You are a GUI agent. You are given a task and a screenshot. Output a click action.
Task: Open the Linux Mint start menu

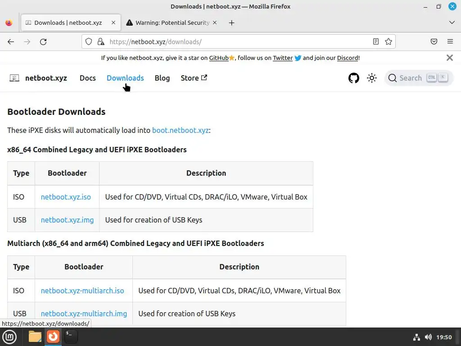(9, 337)
